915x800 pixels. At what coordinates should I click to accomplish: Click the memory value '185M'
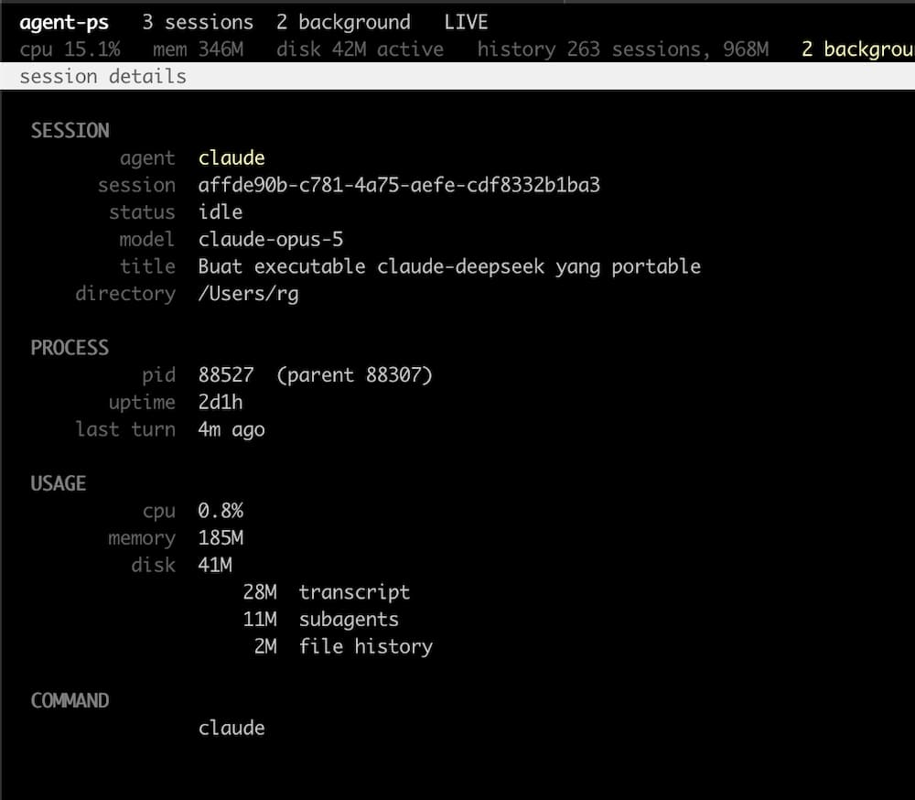coord(221,538)
